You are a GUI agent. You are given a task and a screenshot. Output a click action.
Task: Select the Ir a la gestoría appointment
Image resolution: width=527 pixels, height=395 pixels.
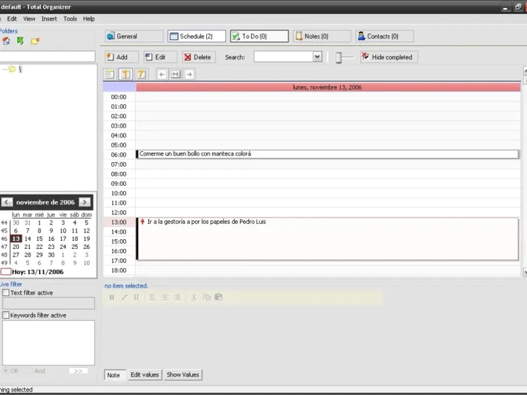click(x=327, y=239)
